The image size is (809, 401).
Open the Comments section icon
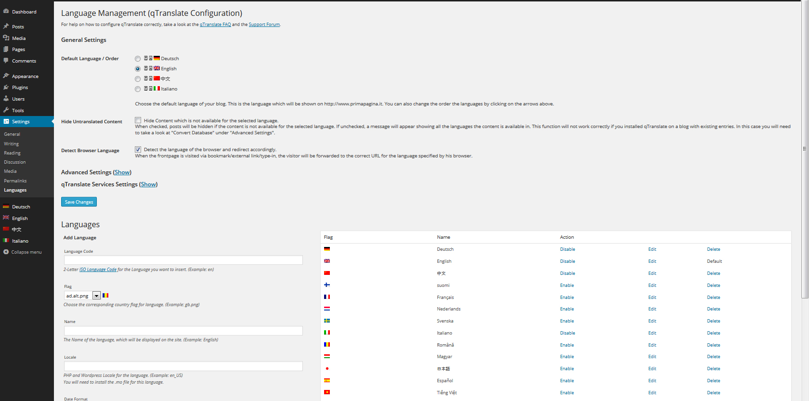[x=6, y=61]
